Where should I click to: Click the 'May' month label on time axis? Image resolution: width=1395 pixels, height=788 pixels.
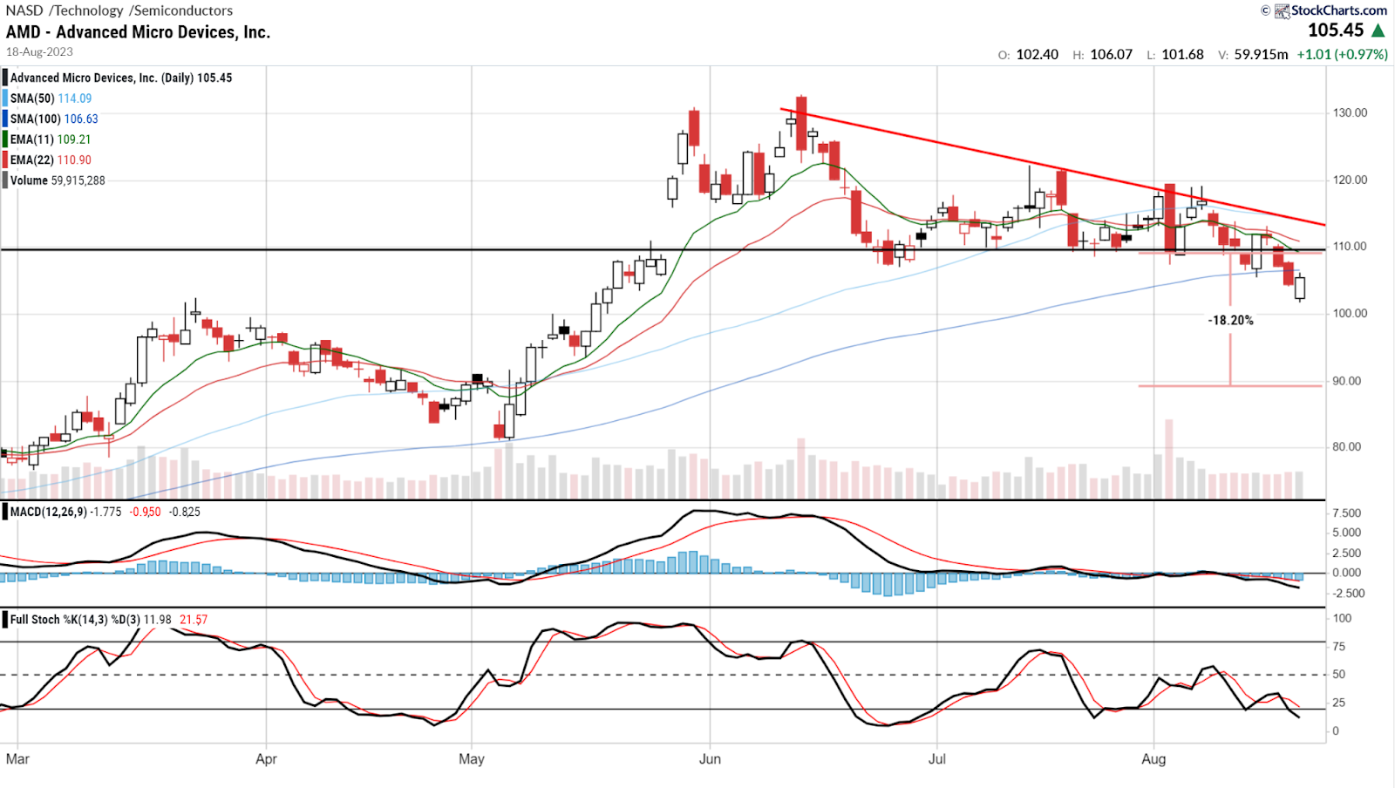coord(472,759)
